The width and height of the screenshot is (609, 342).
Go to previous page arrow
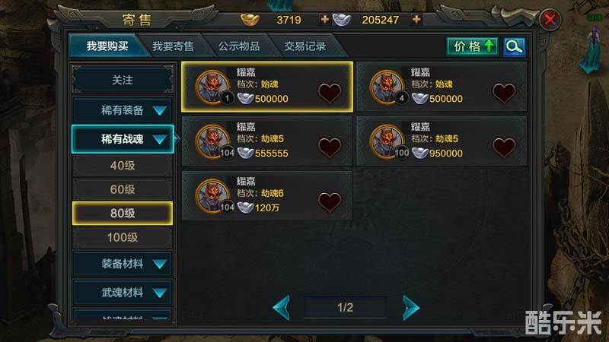pos(282,308)
